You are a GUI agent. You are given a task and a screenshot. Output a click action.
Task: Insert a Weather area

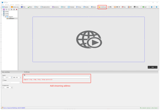(x=86, y=7)
